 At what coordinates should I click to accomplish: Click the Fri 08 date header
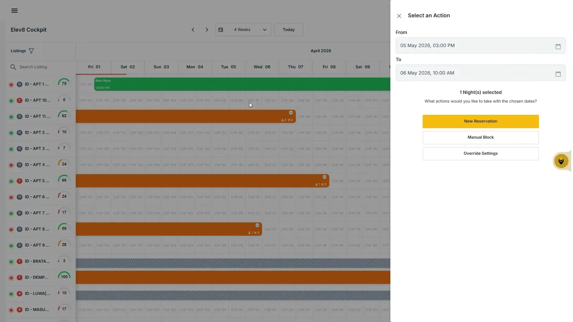point(329,67)
